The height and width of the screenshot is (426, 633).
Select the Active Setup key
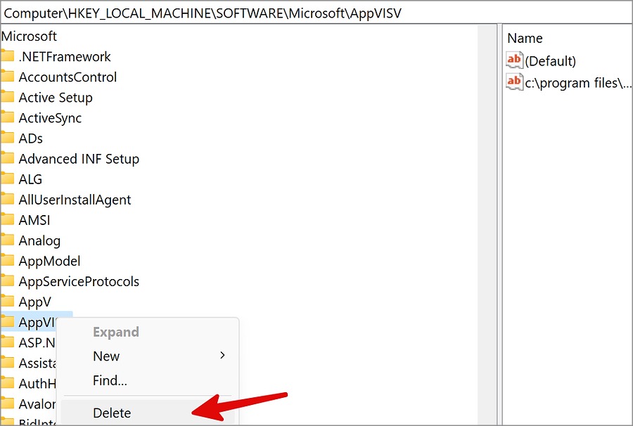pyautogui.click(x=56, y=97)
